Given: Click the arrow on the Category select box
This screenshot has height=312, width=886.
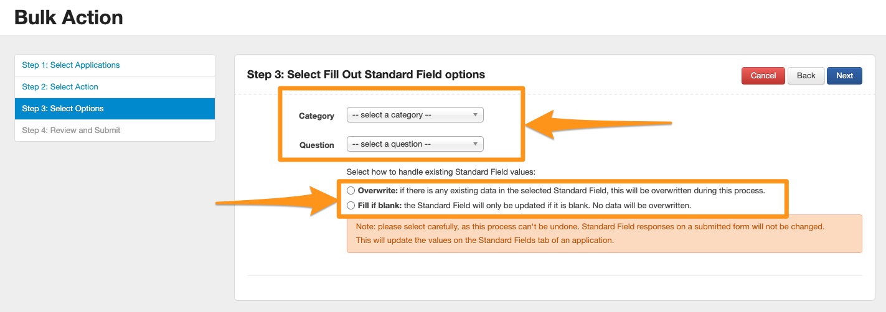Looking at the screenshot, I should (x=475, y=115).
